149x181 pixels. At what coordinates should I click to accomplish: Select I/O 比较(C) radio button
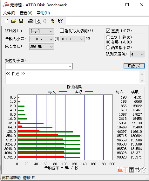[108, 37]
